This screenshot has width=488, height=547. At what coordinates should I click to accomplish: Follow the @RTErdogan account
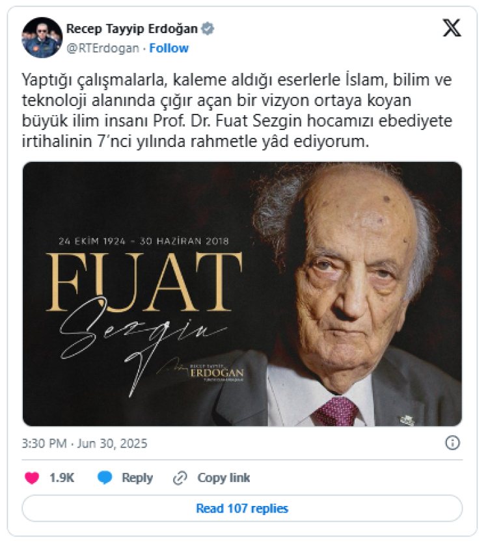click(170, 49)
